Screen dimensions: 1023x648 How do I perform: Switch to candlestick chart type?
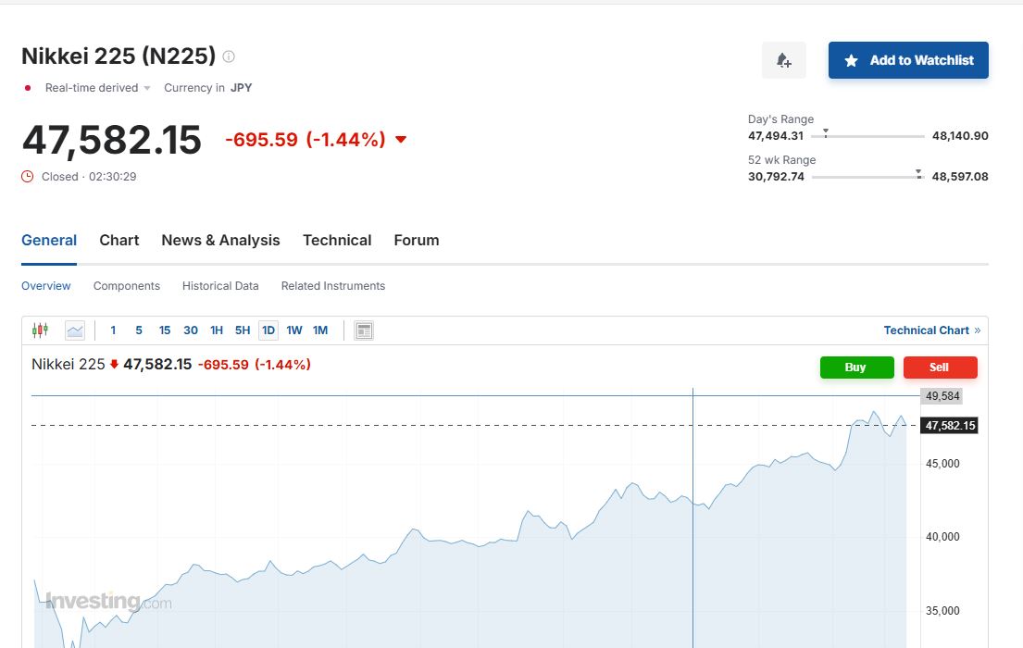coord(40,330)
